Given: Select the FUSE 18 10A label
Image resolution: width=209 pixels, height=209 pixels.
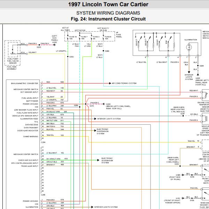Looking at the screenshot, I should click(x=73, y=38).
